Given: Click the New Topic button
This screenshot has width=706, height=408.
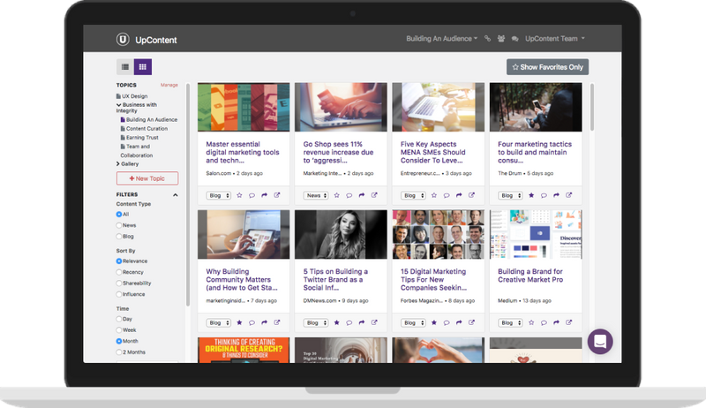Looking at the screenshot, I should coord(147,178).
